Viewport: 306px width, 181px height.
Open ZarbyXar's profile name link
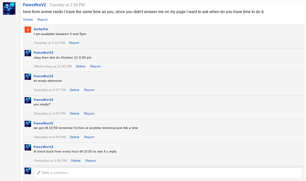41,29
